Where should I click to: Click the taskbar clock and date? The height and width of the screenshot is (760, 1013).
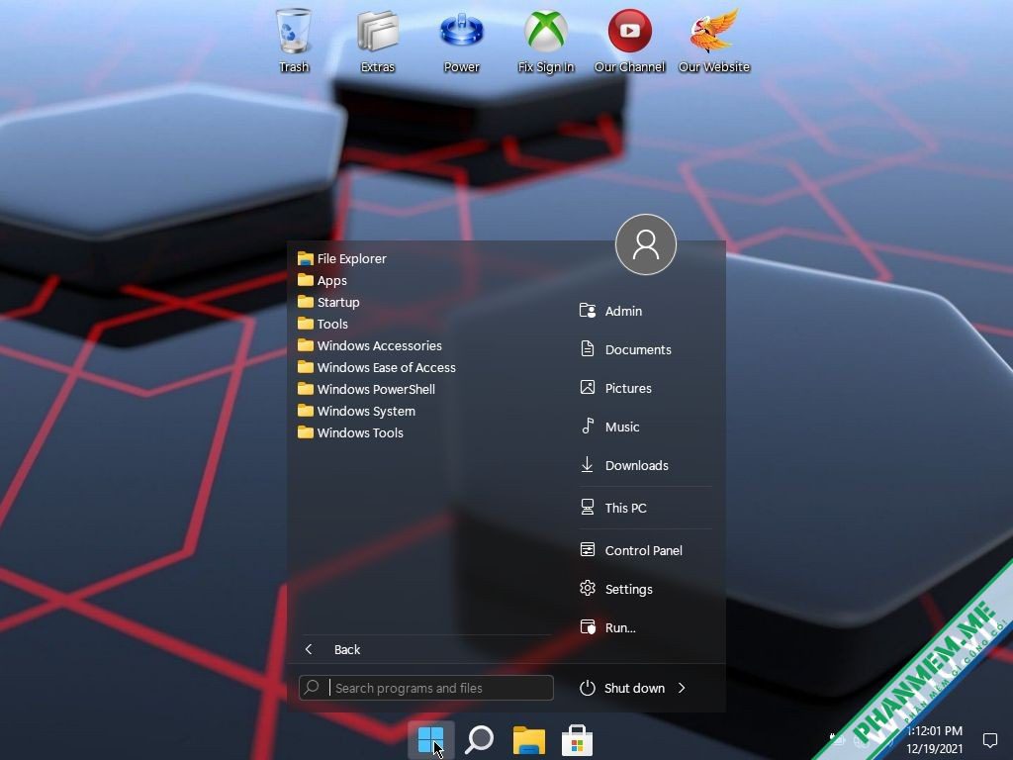pyautogui.click(x=934, y=739)
